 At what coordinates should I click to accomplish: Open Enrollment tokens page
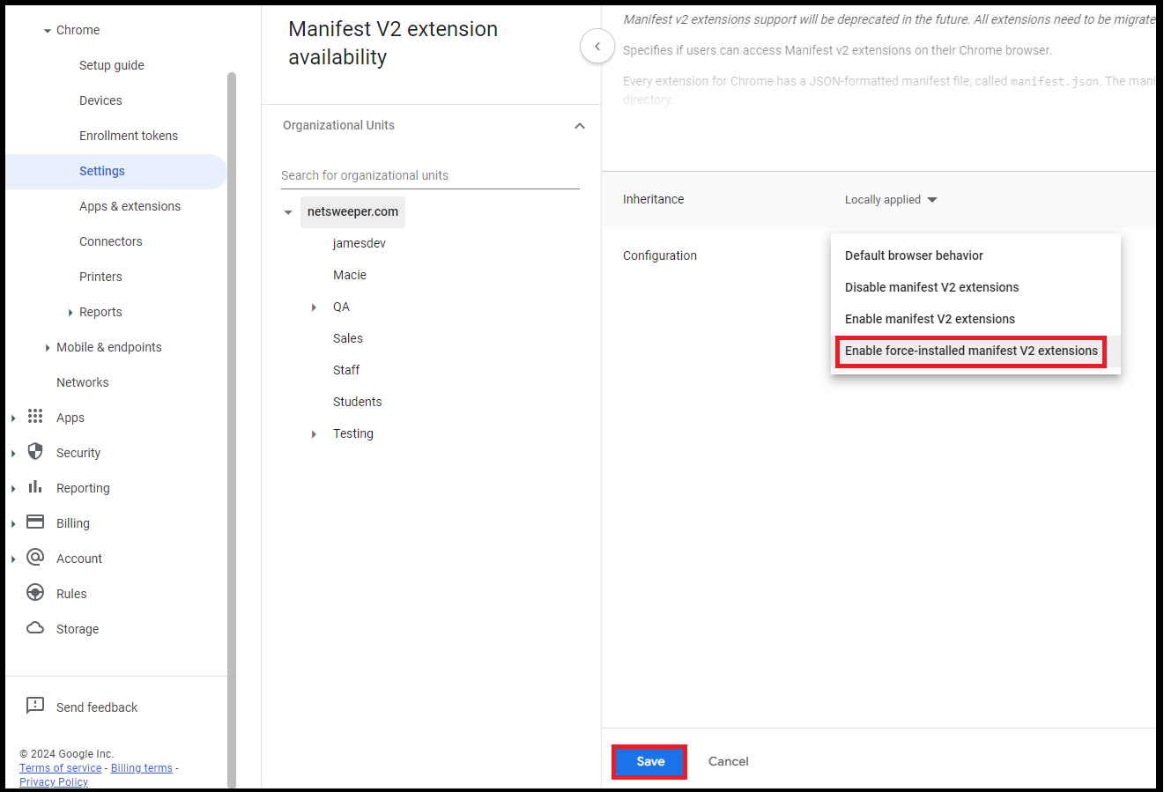click(x=129, y=136)
